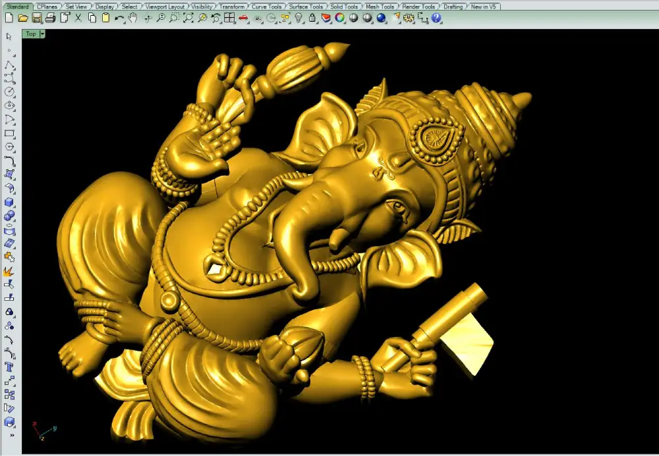The height and width of the screenshot is (456, 659).
Task: Select the Polyline tool in sidebar
Action: 9,65
